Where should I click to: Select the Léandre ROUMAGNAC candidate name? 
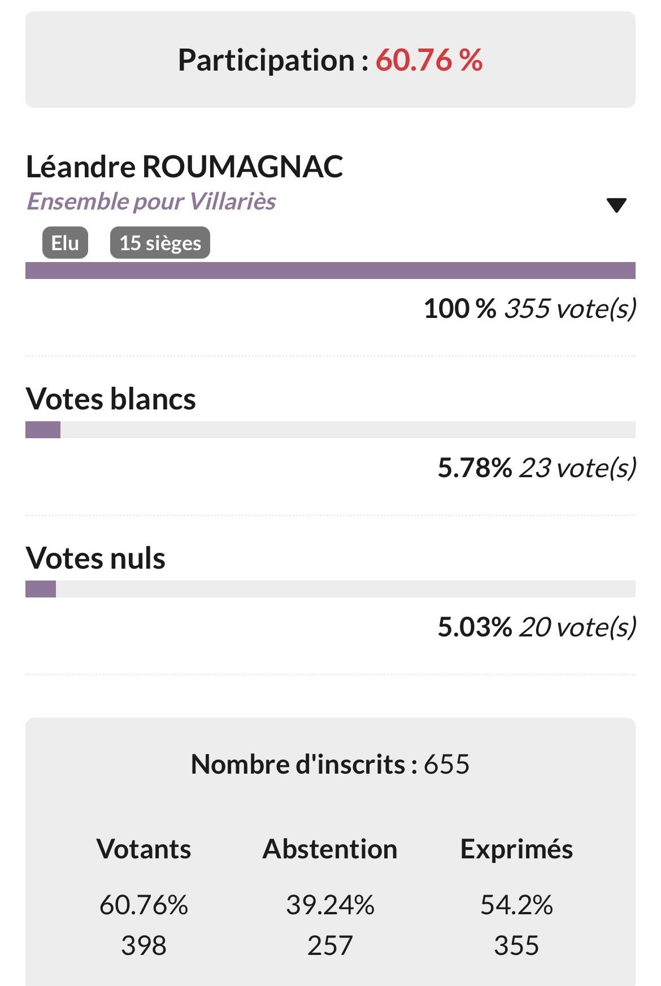(x=184, y=167)
